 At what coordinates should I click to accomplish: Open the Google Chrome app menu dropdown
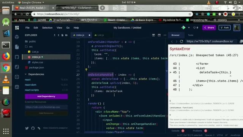tap(31, 3)
